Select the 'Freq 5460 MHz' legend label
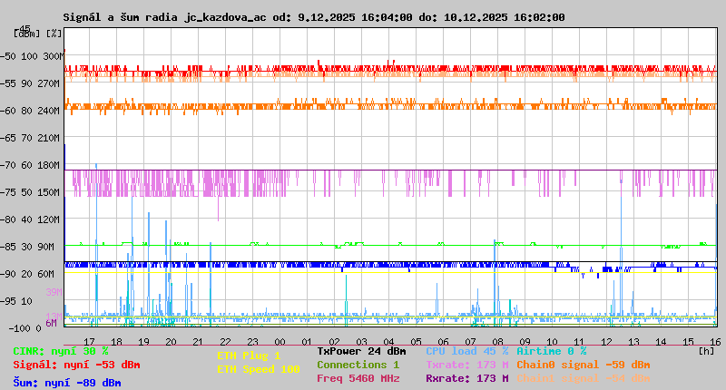This screenshot has height=390, width=726. pos(358,378)
